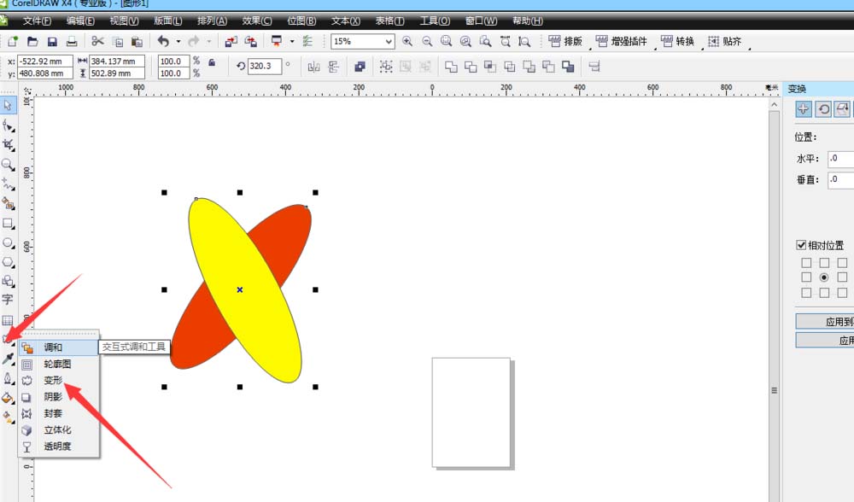Toggle the 相对位置 checkbox
Screen dimensions: 854x502
(x=801, y=245)
